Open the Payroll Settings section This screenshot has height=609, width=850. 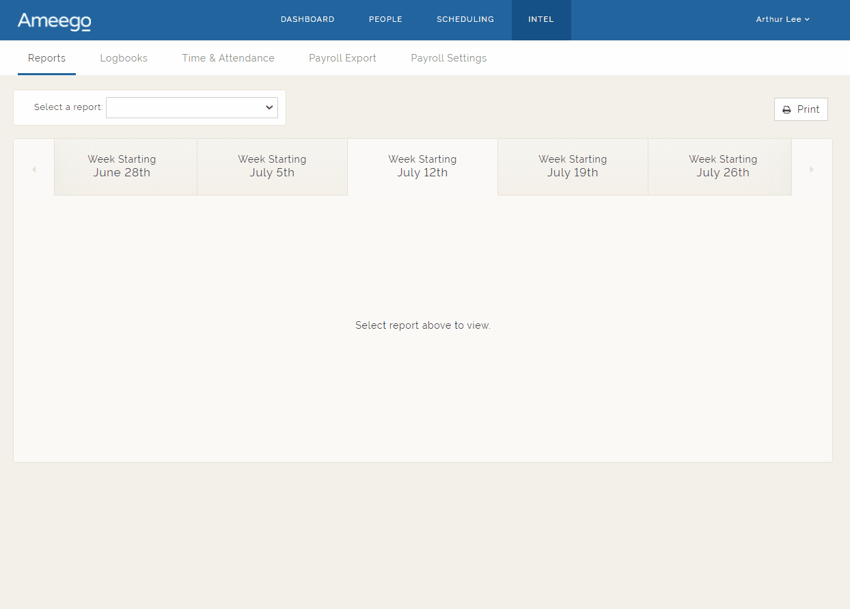click(448, 58)
